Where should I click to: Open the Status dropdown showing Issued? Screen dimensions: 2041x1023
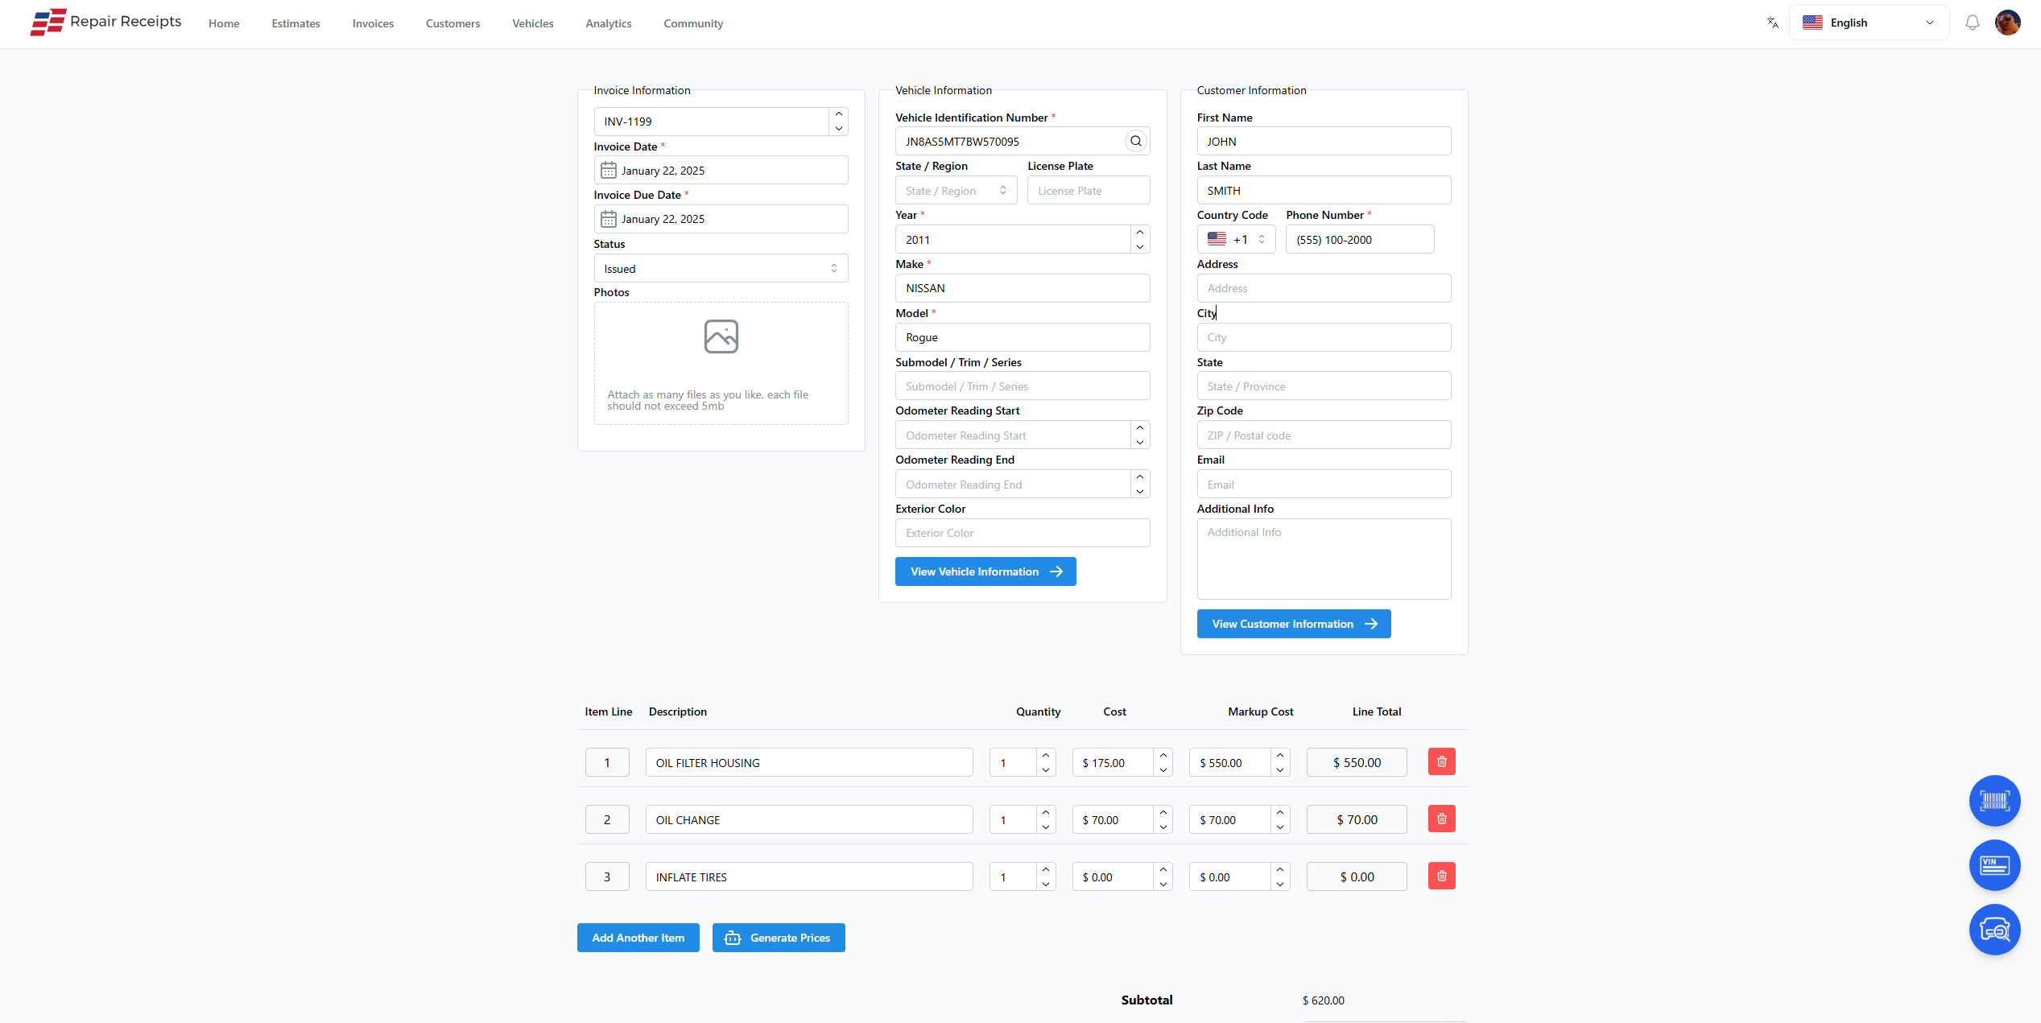[721, 268]
